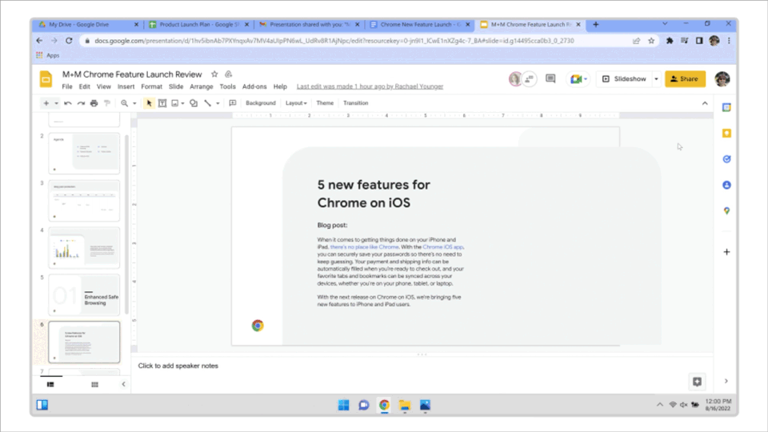This screenshot has height=432, width=768.
Task: Hide the side panel with right chevron
Action: [726, 381]
